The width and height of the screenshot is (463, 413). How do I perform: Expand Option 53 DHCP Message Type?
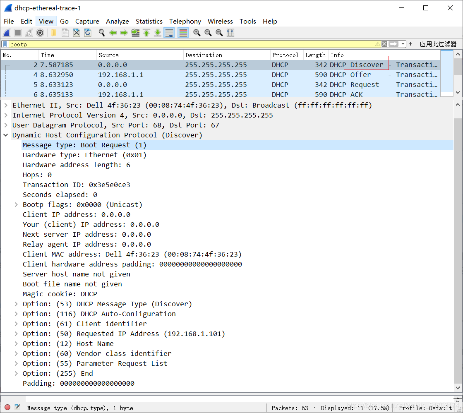[16, 304]
